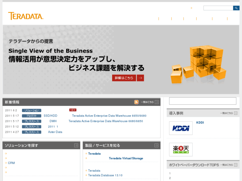Click the Teradata logo
Viewport: 242px width, 181px height.
pos(26,16)
